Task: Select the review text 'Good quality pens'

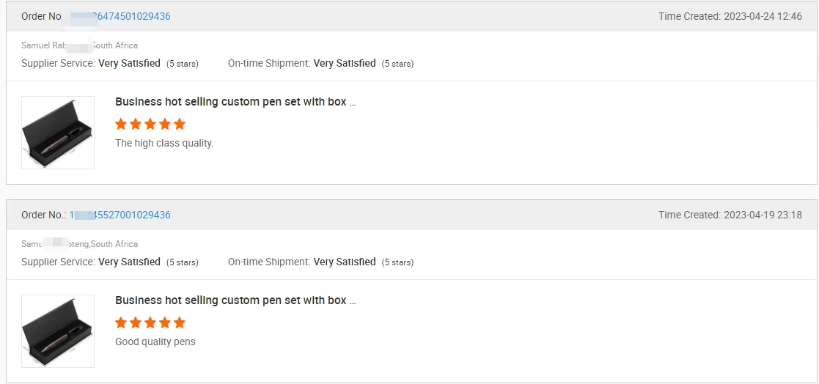Action: [155, 342]
